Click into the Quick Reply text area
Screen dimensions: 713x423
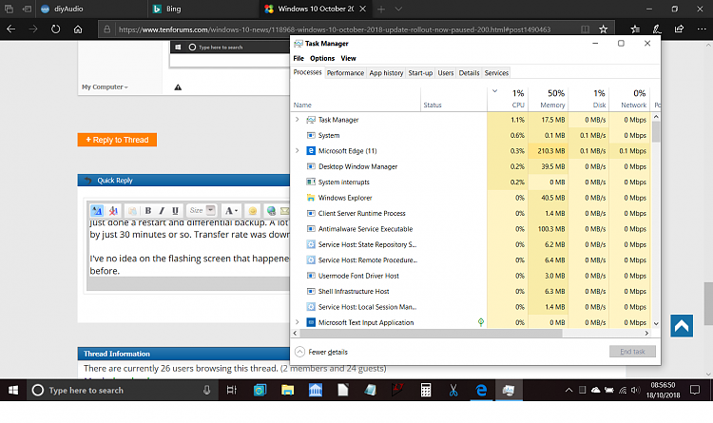(189, 249)
